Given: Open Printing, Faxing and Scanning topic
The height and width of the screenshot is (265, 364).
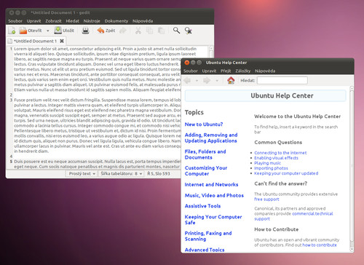Looking at the screenshot, I should 208,236.
